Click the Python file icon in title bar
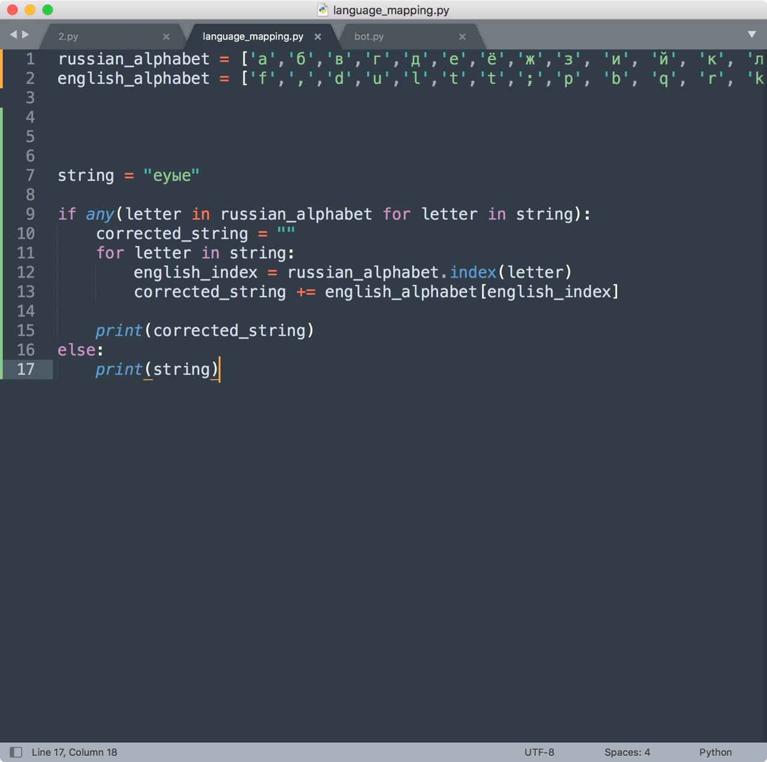The width and height of the screenshot is (767, 762). point(323,10)
